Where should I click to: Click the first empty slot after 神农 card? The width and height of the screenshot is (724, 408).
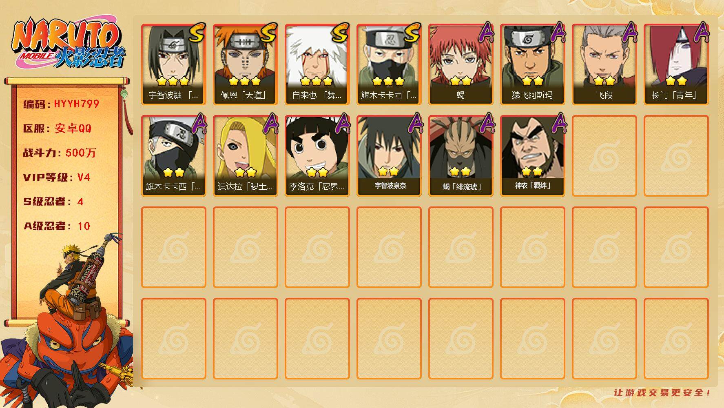[x=604, y=156]
